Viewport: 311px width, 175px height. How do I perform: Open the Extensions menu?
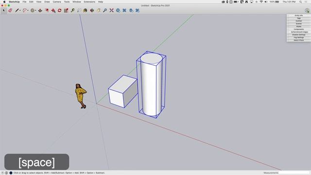pos(89,2)
